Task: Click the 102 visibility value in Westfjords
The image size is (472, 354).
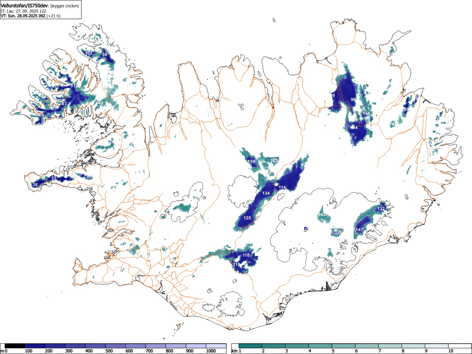Action: click(x=89, y=53)
